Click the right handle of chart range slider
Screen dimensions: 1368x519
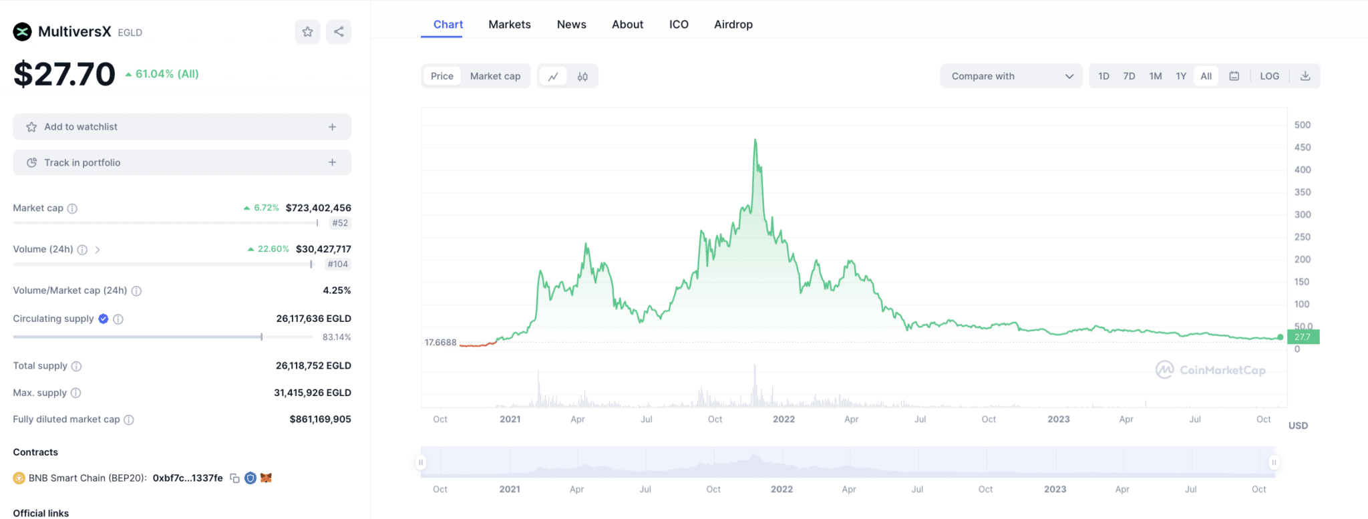(1274, 462)
